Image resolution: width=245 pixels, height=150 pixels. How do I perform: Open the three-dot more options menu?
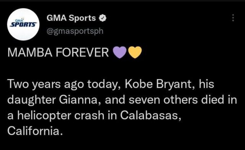tap(233, 18)
